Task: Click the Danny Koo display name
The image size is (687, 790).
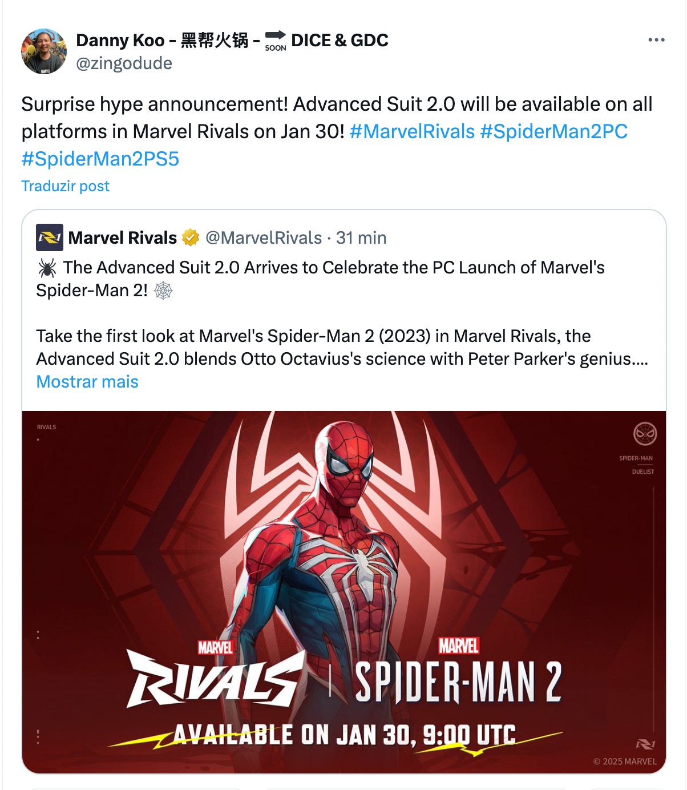Action: pos(120,40)
